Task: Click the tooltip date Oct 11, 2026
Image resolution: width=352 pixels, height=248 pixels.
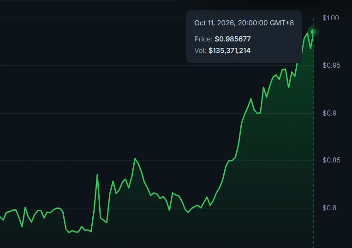Action: 215,23
